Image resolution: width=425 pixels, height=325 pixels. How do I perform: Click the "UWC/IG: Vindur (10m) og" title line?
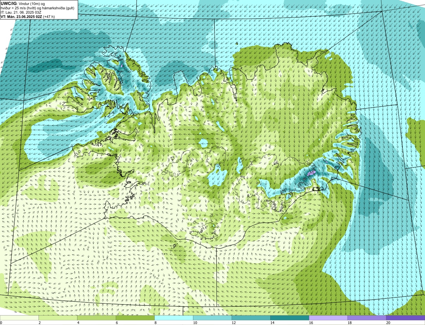click(x=23, y=4)
